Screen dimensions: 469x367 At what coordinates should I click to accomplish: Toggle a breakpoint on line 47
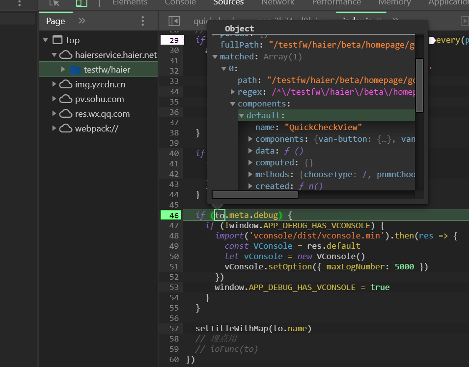[x=174, y=226]
